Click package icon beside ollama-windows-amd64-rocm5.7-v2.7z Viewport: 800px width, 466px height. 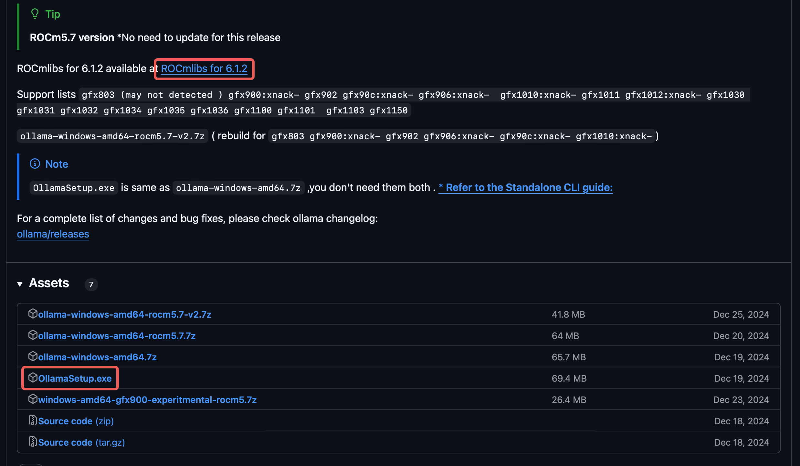click(33, 313)
